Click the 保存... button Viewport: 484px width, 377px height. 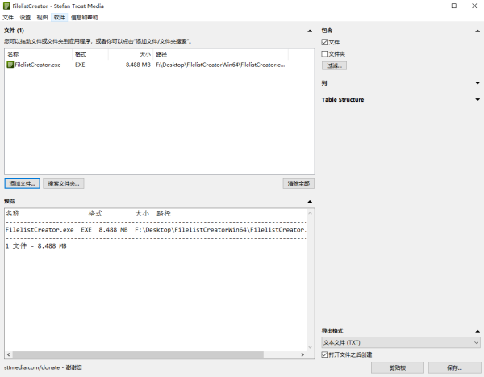(x=454, y=368)
